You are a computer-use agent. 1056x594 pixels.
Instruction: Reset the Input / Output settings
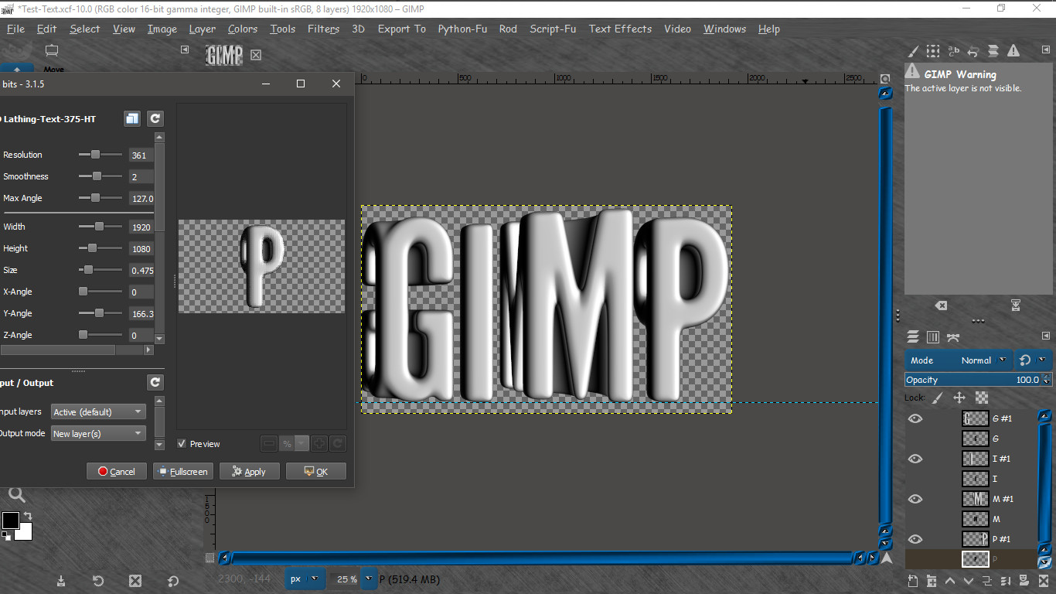point(155,382)
